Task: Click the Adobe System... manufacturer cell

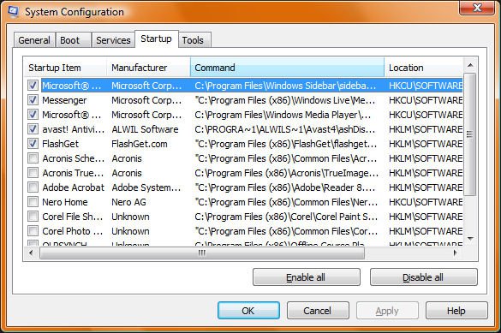Action: point(146,187)
